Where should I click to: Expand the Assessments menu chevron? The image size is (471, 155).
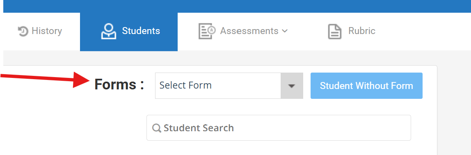tap(285, 31)
